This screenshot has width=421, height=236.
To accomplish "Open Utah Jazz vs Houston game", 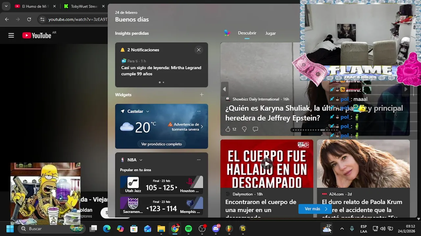I will (x=161, y=185).
